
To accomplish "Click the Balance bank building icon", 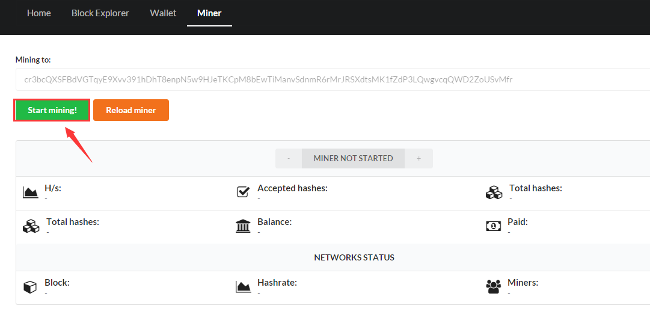I will pos(243,226).
